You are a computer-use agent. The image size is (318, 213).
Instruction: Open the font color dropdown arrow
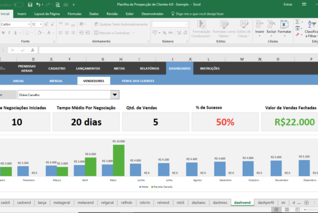pyautogui.click(x=54, y=33)
